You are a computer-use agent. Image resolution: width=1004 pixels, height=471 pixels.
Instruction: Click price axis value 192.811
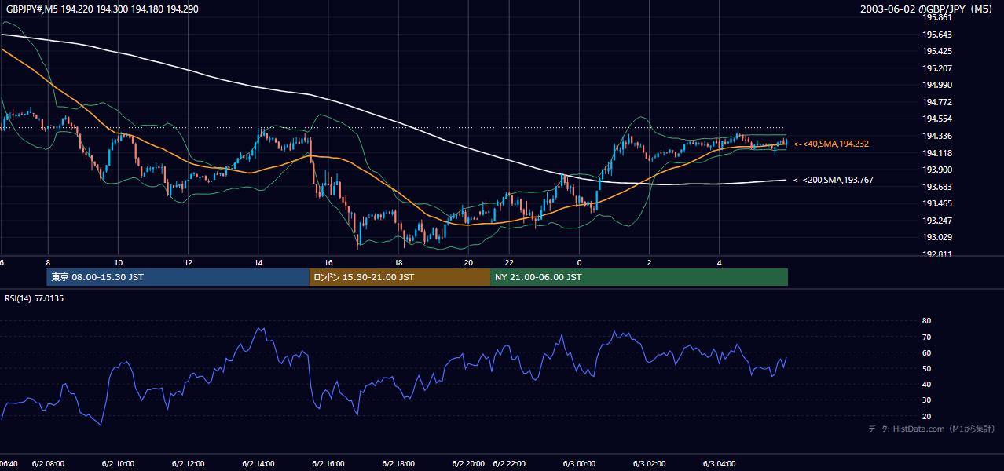point(937,254)
